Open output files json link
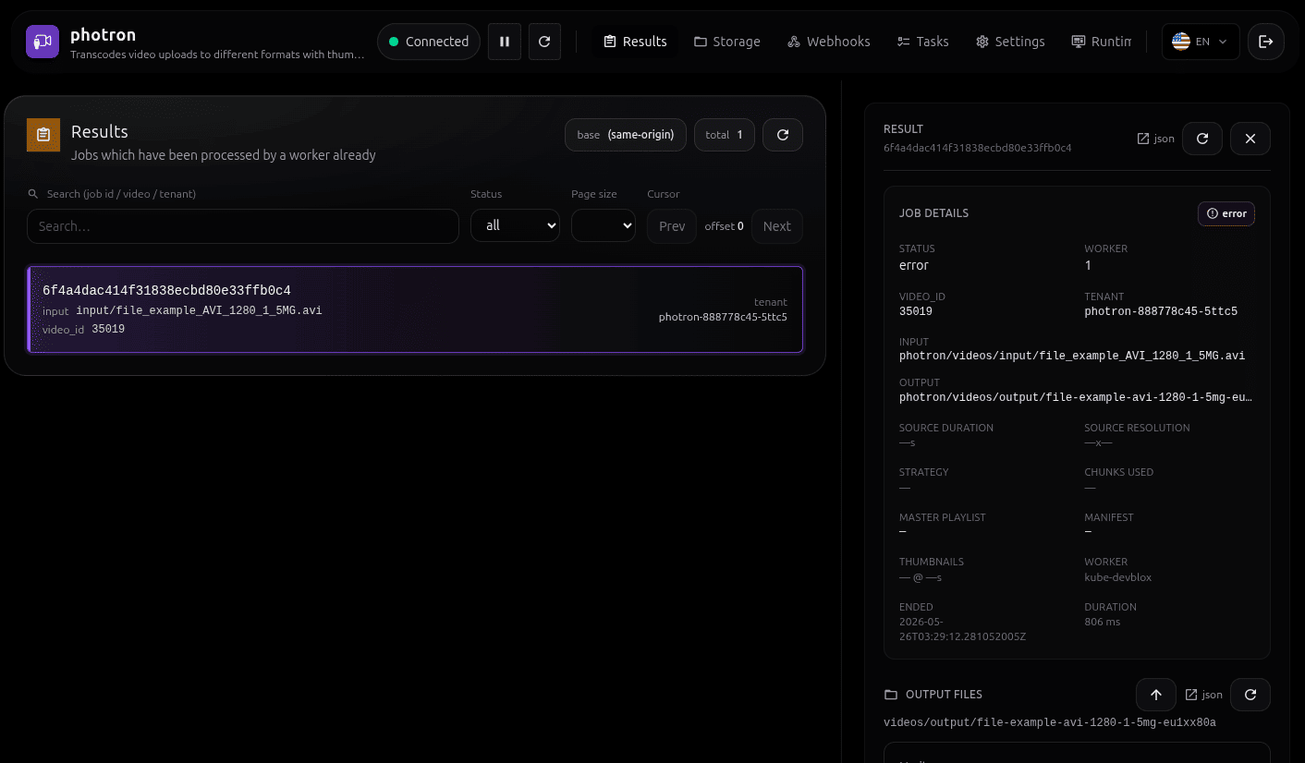The width and height of the screenshot is (1305, 763). 1204,695
